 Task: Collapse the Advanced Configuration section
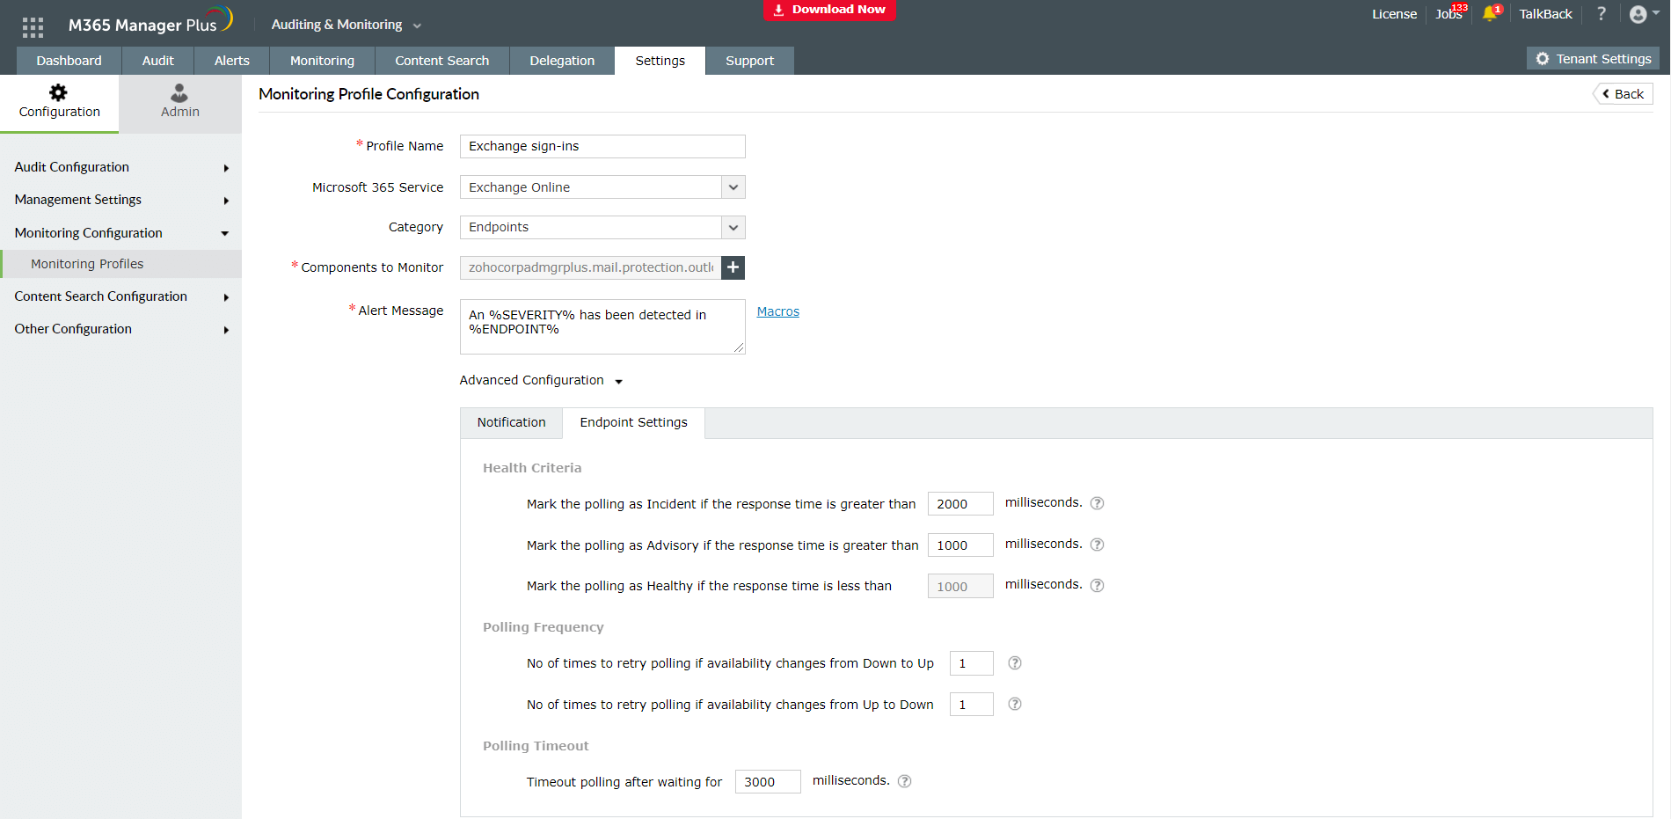(541, 380)
